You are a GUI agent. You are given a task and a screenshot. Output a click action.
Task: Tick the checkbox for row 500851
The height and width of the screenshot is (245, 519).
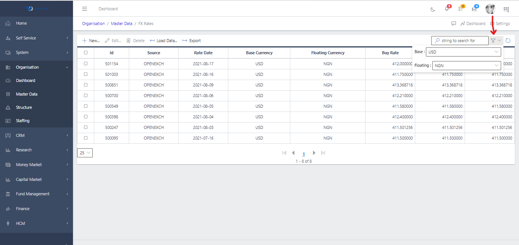click(x=85, y=85)
